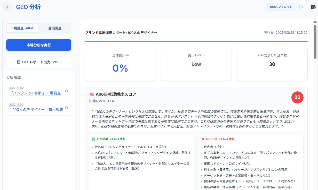Click the red score badge showing 20
Viewport: 318px width, 190px height.
point(297,98)
